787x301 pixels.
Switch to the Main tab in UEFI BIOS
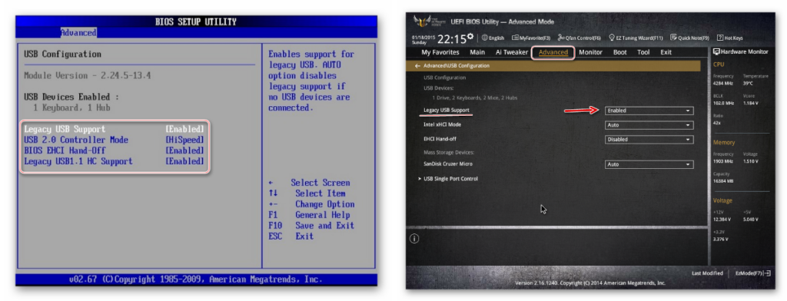coord(477,52)
